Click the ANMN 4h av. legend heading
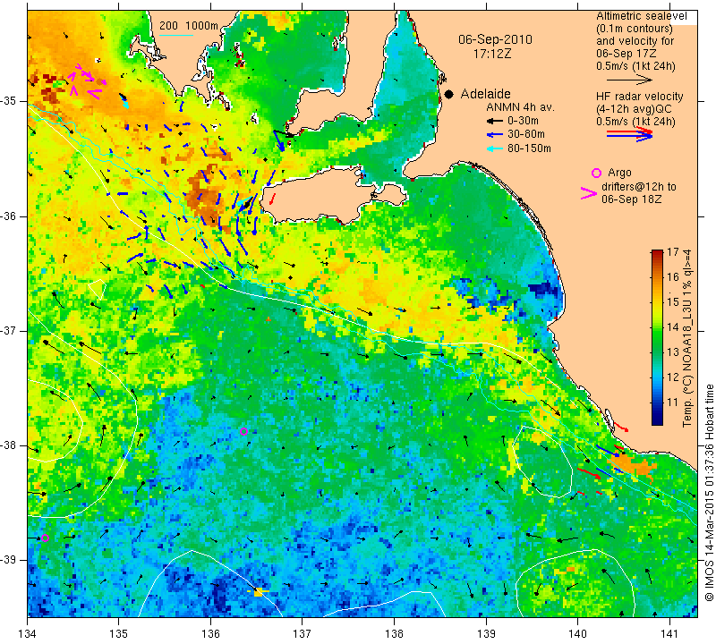716x644 pixels. [x=520, y=107]
